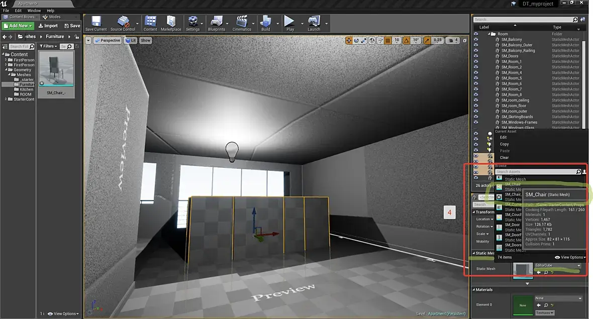Collapse the Transform section
Viewport: 593px width, 319px height.
(x=473, y=212)
